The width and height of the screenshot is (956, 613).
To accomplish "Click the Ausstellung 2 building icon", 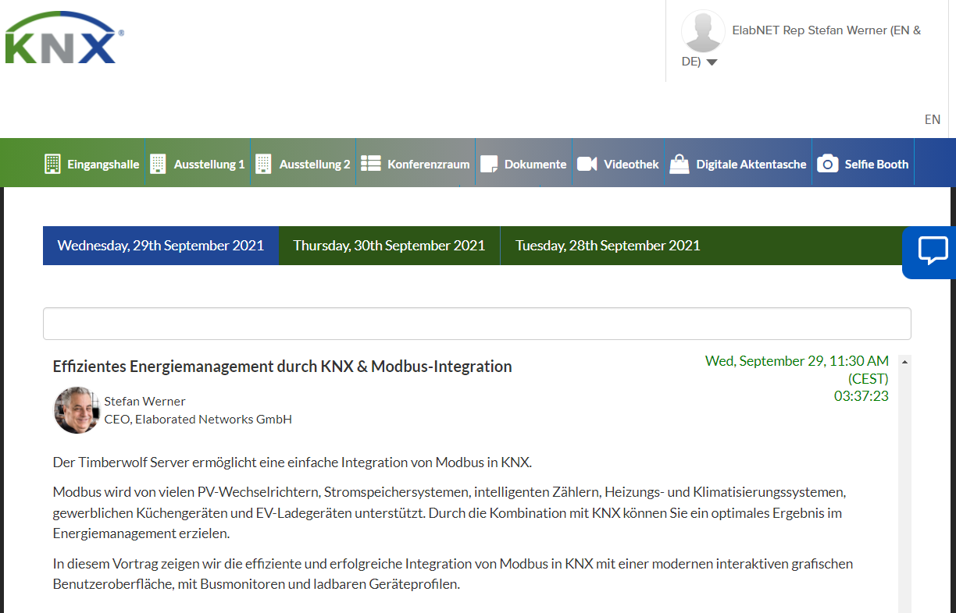I will [263, 164].
